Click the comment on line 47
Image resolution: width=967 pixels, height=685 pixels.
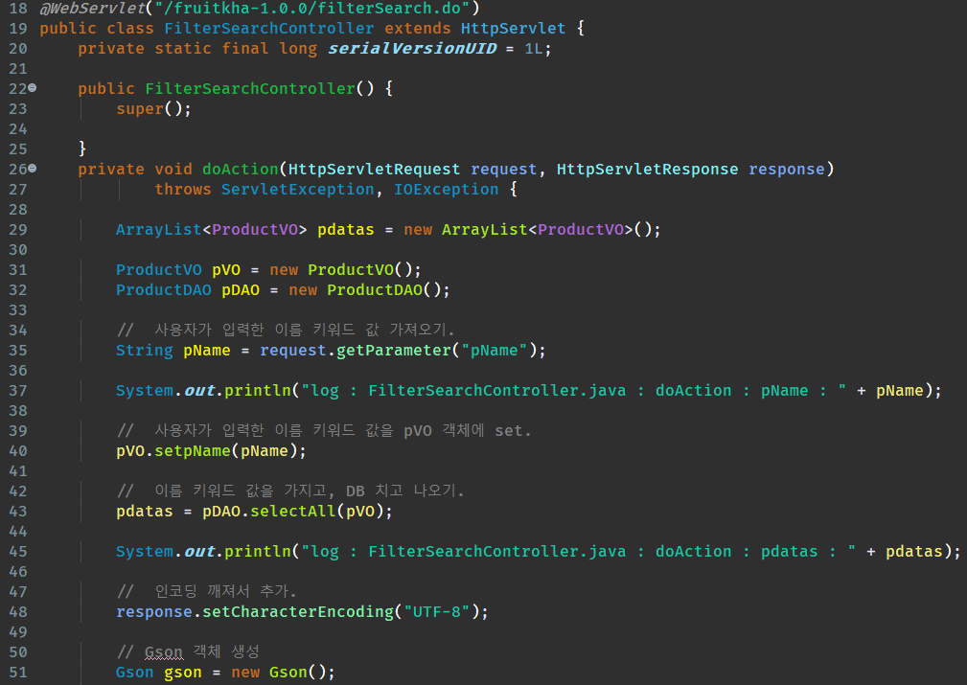pyautogui.click(x=207, y=591)
